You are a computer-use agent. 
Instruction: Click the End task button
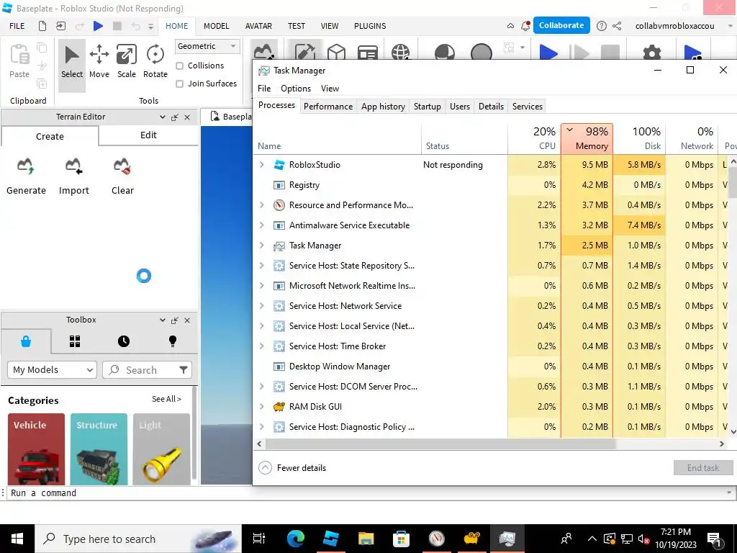tap(702, 468)
